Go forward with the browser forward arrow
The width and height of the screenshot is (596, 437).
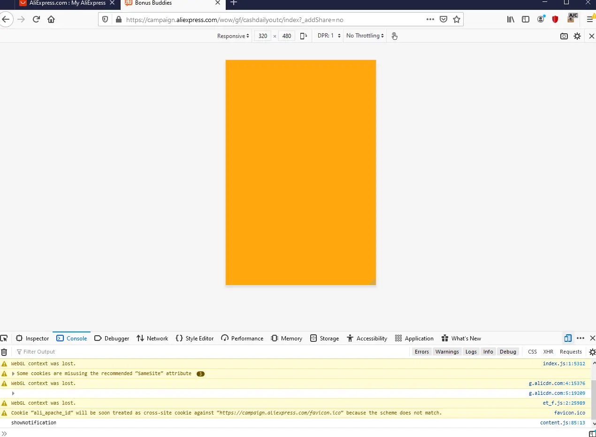click(x=21, y=19)
